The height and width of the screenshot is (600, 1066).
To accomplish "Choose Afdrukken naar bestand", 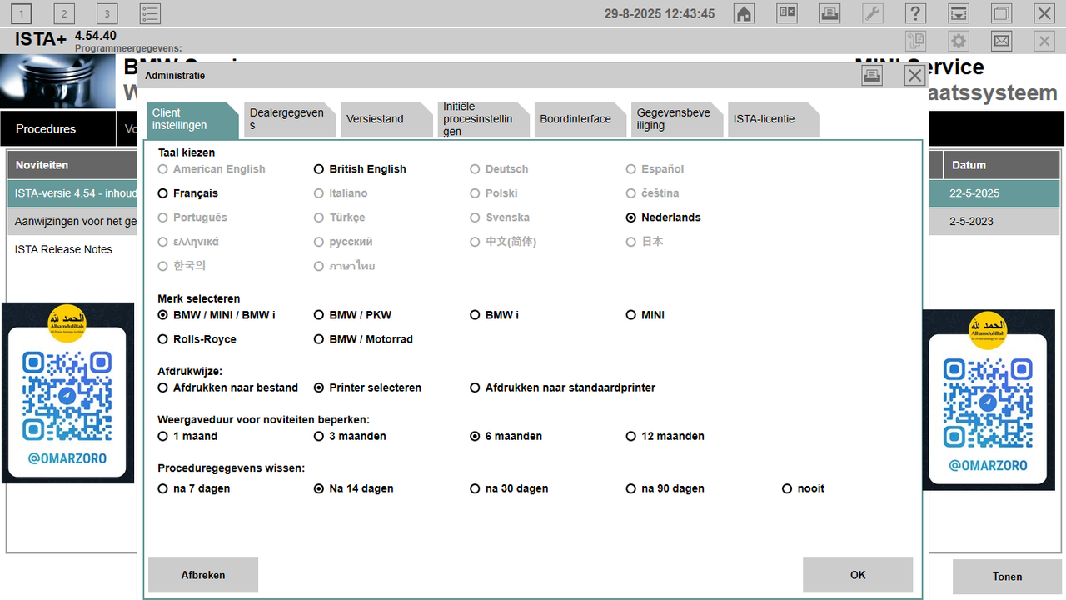I will pos(227,387).
